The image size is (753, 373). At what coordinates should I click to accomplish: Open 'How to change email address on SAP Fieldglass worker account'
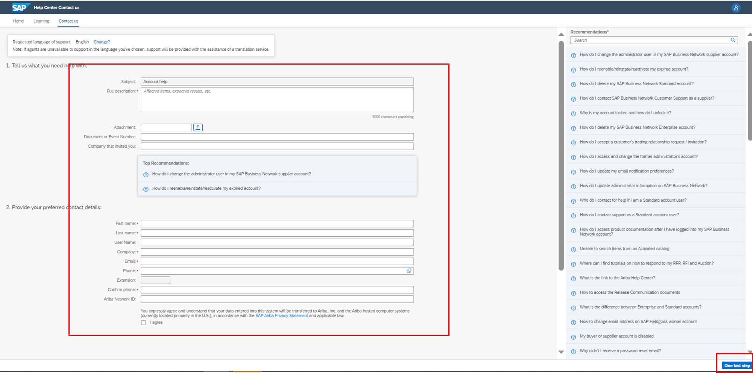coord(638,322)
